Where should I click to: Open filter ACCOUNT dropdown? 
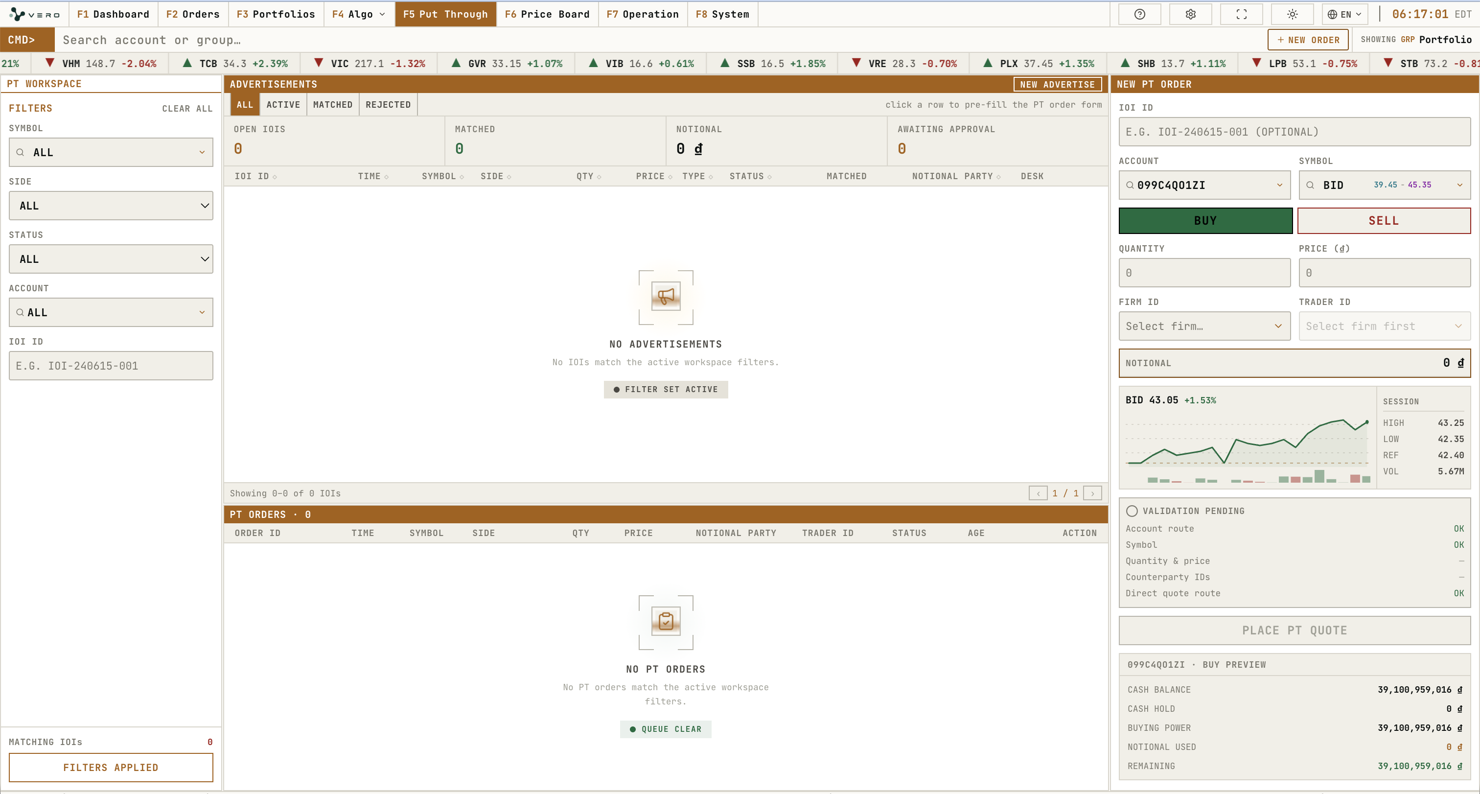[111, 312]
